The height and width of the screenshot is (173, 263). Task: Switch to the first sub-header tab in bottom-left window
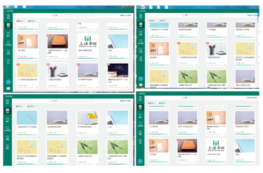click(x=19, y=106)
